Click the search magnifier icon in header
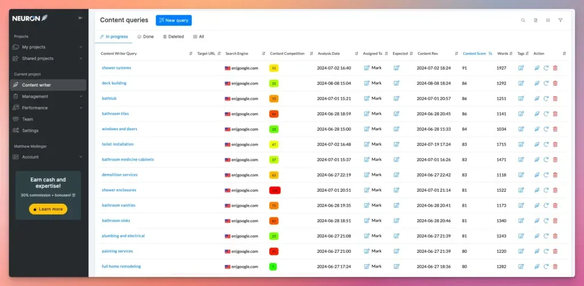 click(x=523, y=21)
